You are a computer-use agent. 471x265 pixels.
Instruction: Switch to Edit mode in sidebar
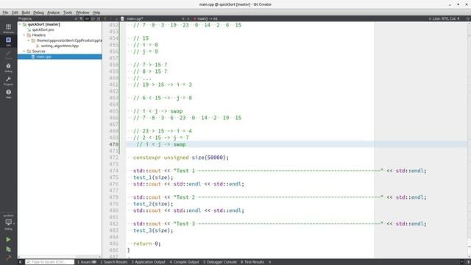point(8,41)
